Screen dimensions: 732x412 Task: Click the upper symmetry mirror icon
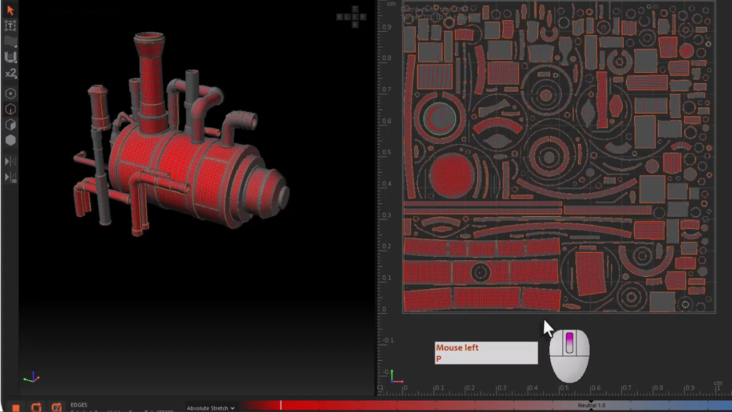tap(10, 161)
